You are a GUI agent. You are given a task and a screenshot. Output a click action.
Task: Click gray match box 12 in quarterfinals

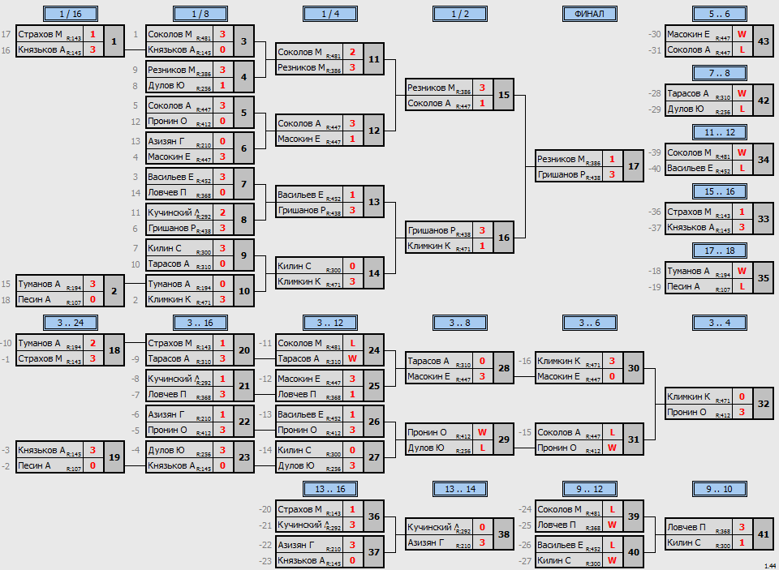(x=374, y=131)
